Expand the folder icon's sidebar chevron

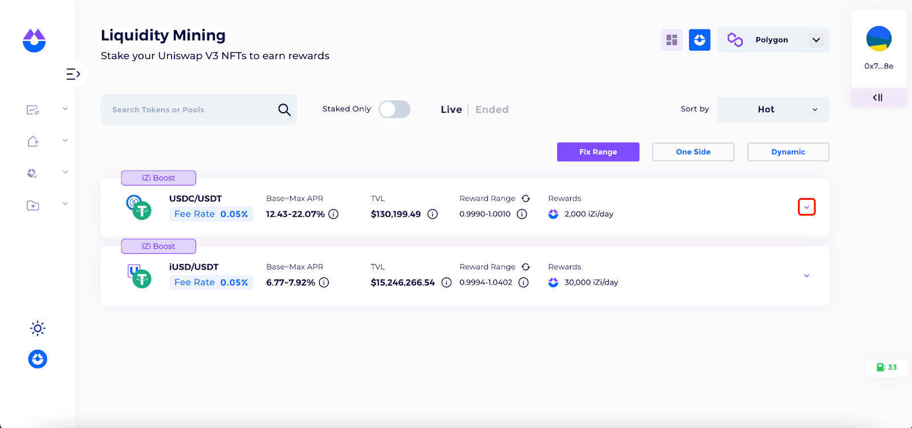tap(65, 203)
